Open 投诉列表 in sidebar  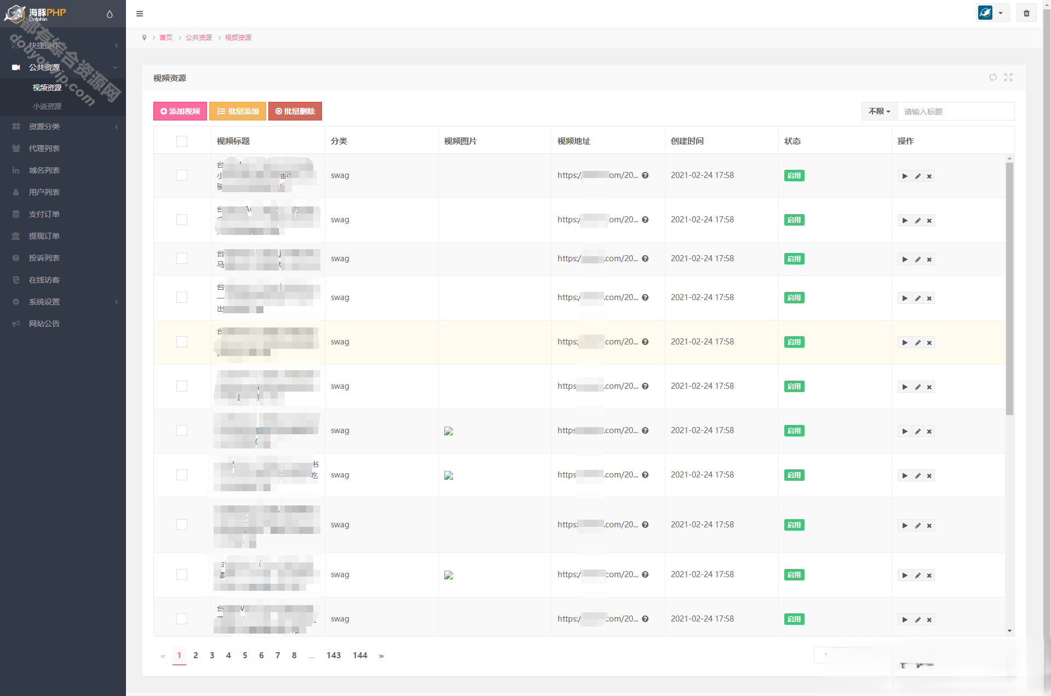pyautogui.click(x=63, y=258)
